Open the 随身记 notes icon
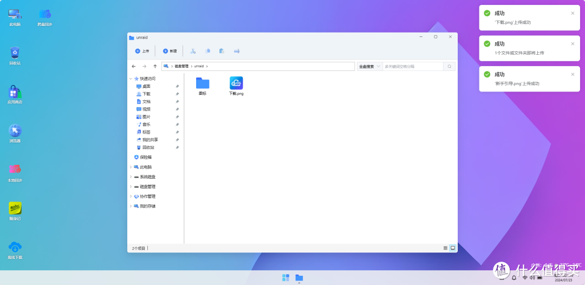 pyautogui.click(x=15, y=211)
